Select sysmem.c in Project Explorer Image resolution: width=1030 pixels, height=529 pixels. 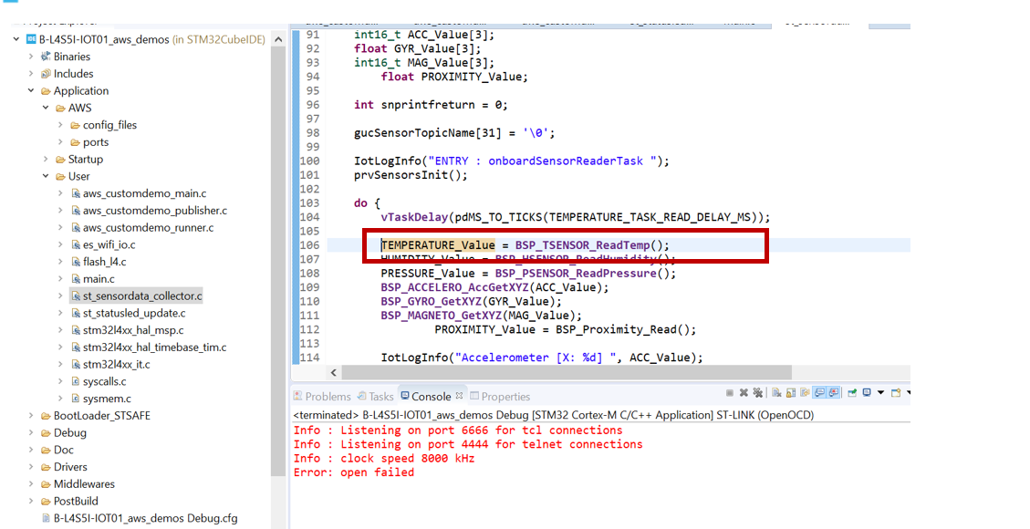point(107,398)
